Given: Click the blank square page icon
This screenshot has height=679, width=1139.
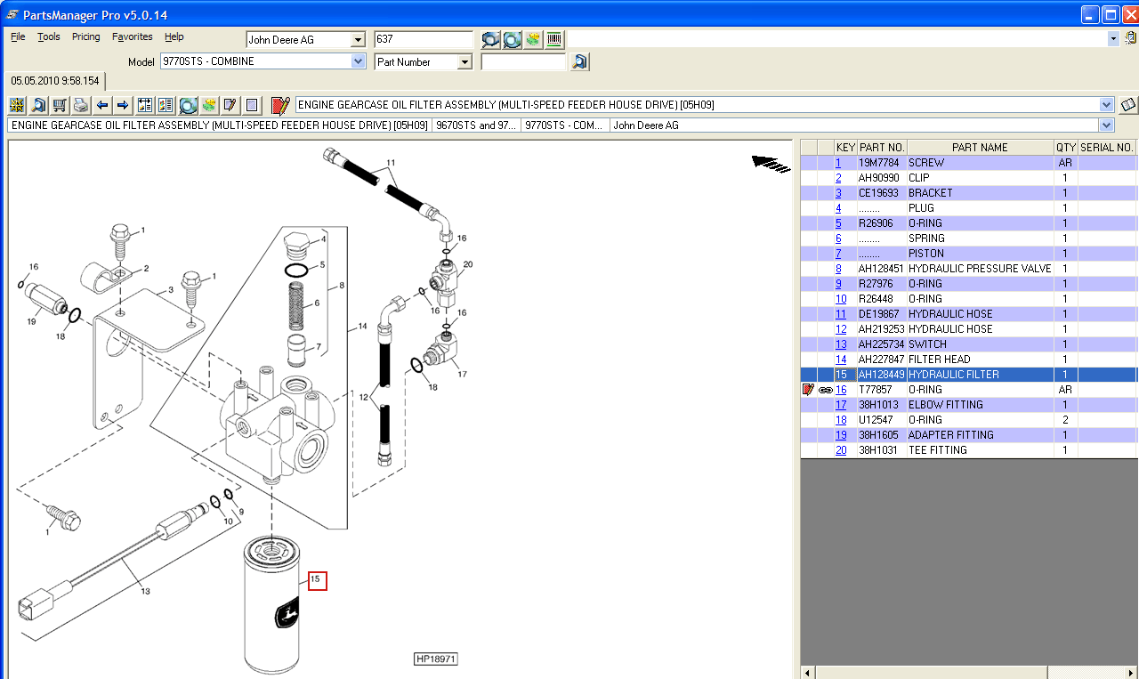Looking at the screenshot, I should click(x=253, y=105).
